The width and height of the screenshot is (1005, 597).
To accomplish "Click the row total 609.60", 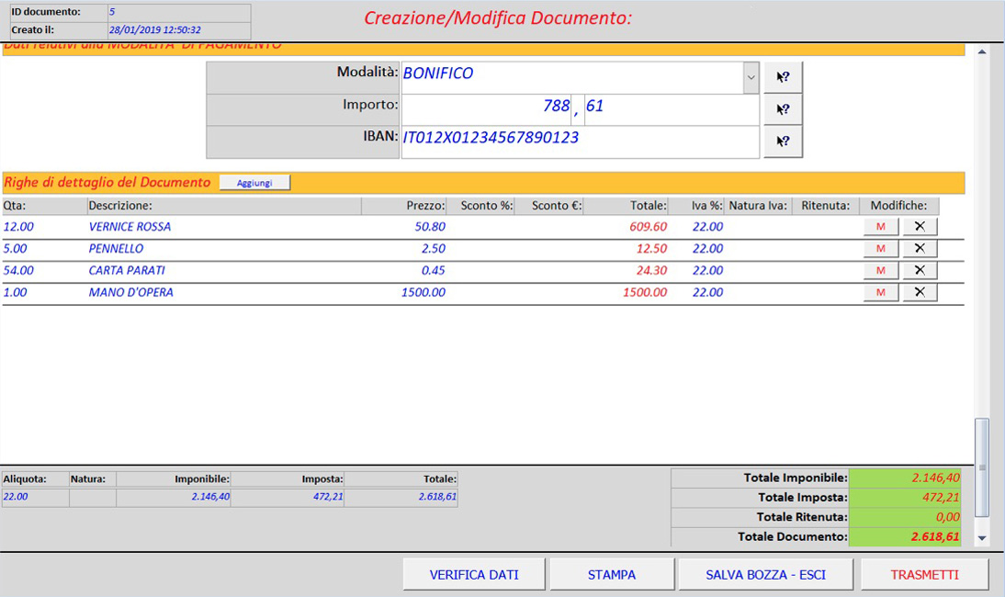I will tap(648, 227).
